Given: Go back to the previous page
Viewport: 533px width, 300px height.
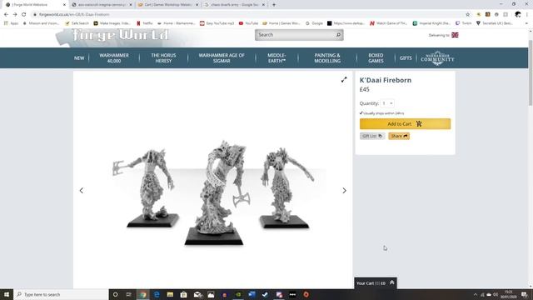Looking at the screenshot, I should click(6, 14).
